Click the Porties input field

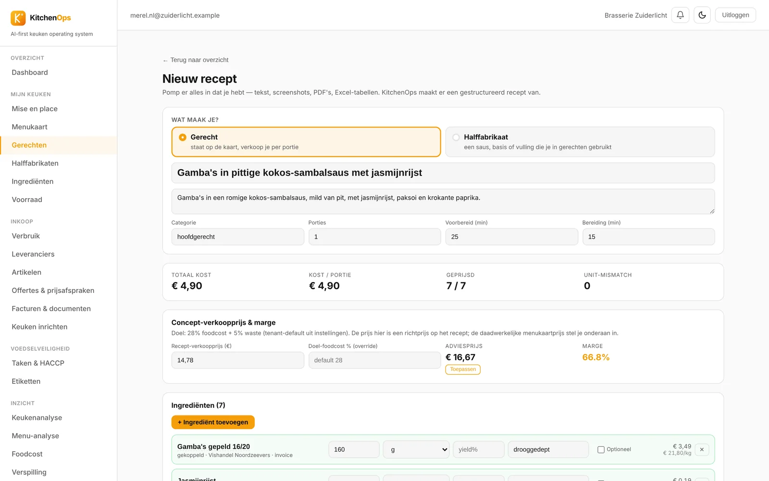click(374, 237)
